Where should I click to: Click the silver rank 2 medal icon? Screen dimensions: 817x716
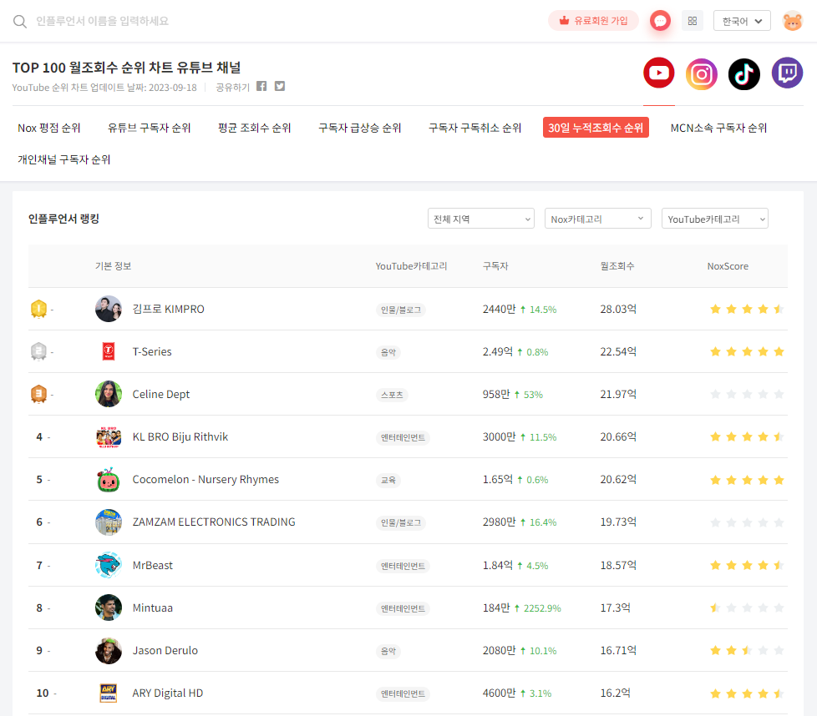(x=38, y=352)
